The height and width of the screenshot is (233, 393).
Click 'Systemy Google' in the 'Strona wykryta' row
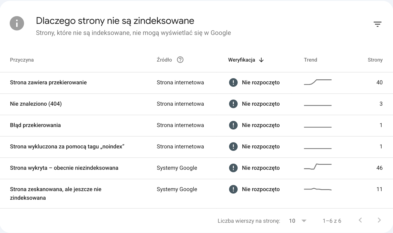pyautogui.click(x=177, y=168)
